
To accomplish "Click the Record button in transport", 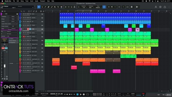I will click(84, 94).
